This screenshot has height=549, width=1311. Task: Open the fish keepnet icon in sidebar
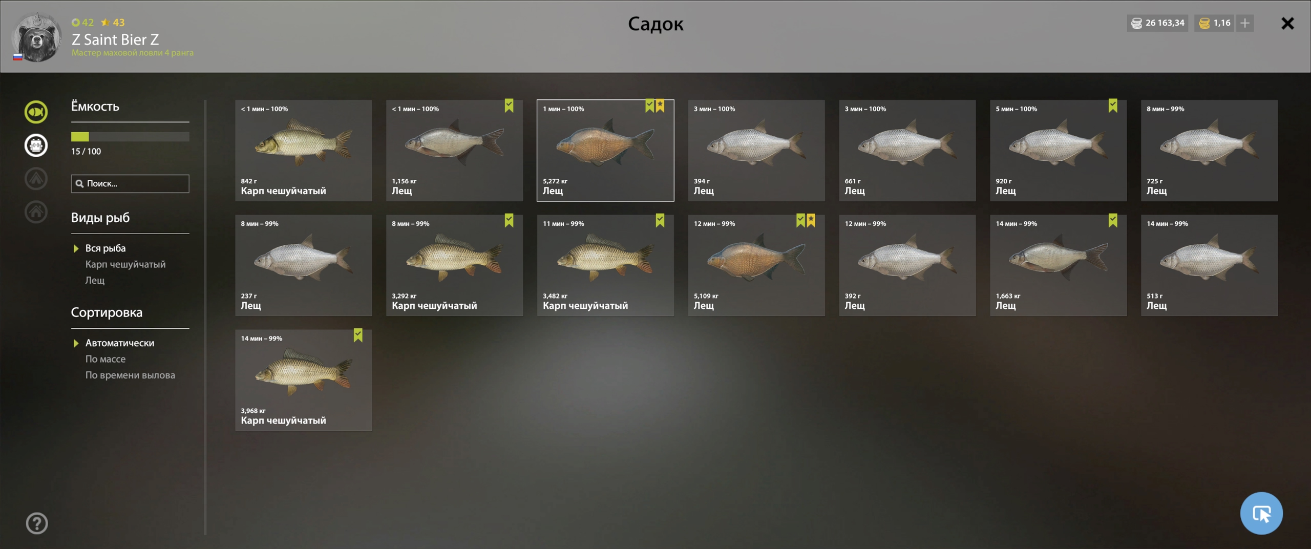tap(36, 112)
